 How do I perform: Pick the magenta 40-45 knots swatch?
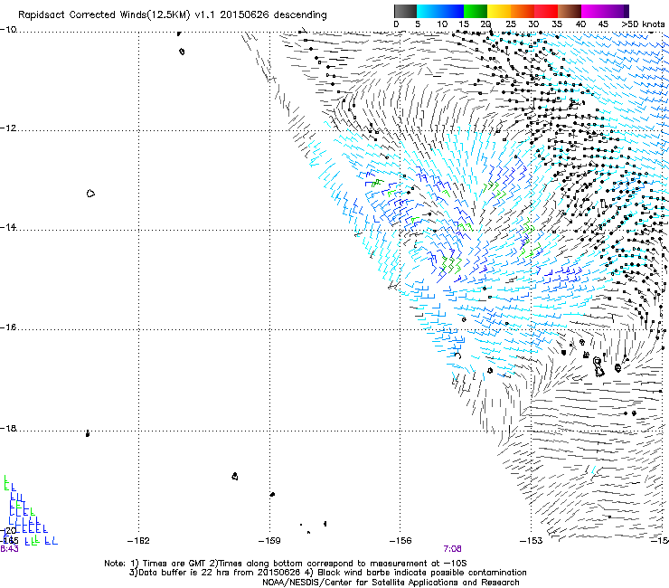pos(593,11)
